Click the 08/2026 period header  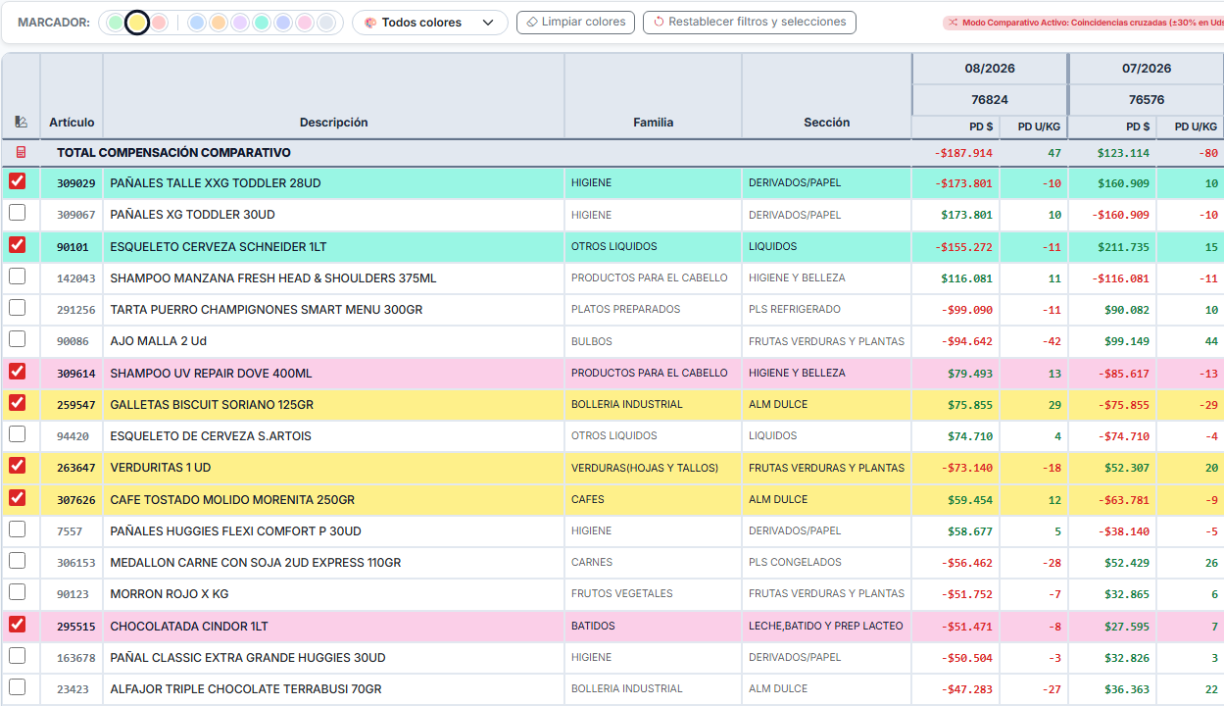click(x=990, y=69)
